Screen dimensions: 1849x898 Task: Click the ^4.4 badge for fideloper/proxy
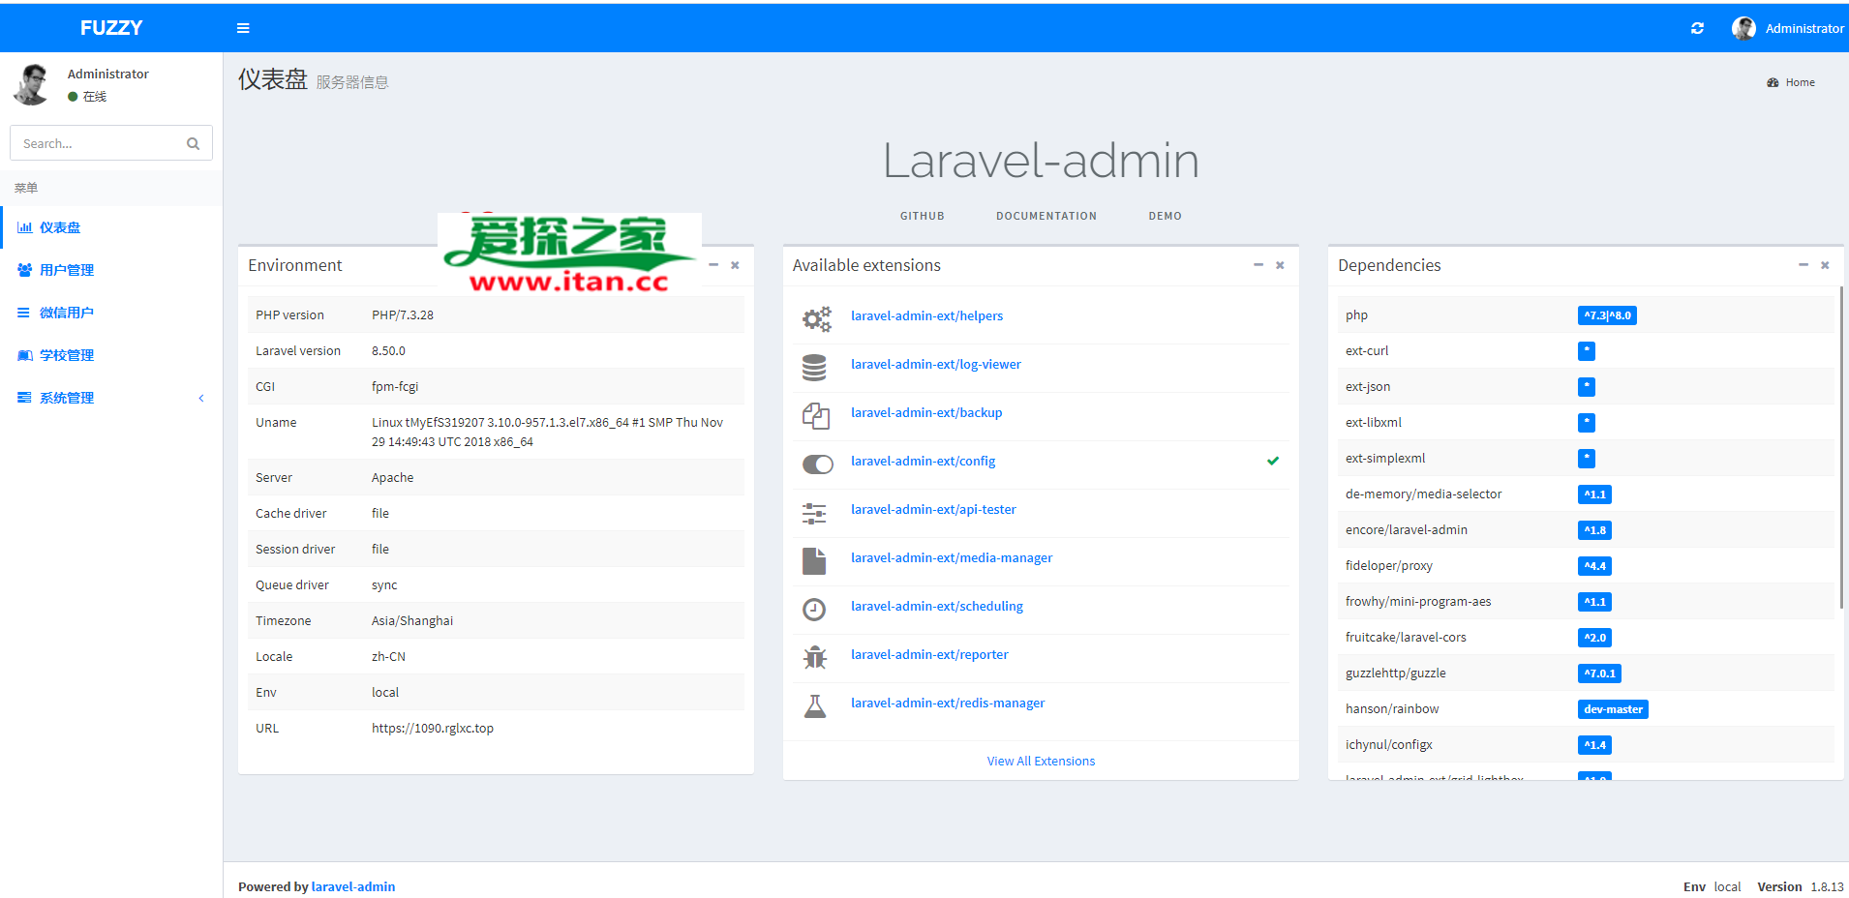coord(1594,566)
